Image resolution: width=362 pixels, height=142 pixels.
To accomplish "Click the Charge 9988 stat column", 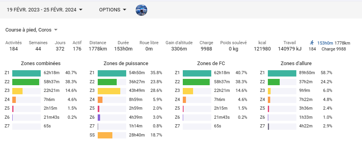I will point(207,46).
